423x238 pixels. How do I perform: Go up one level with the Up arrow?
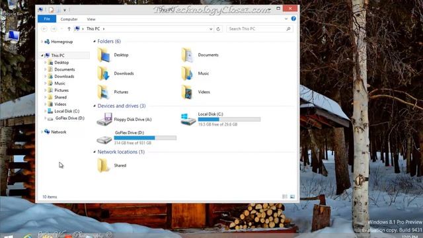[69, 29]
